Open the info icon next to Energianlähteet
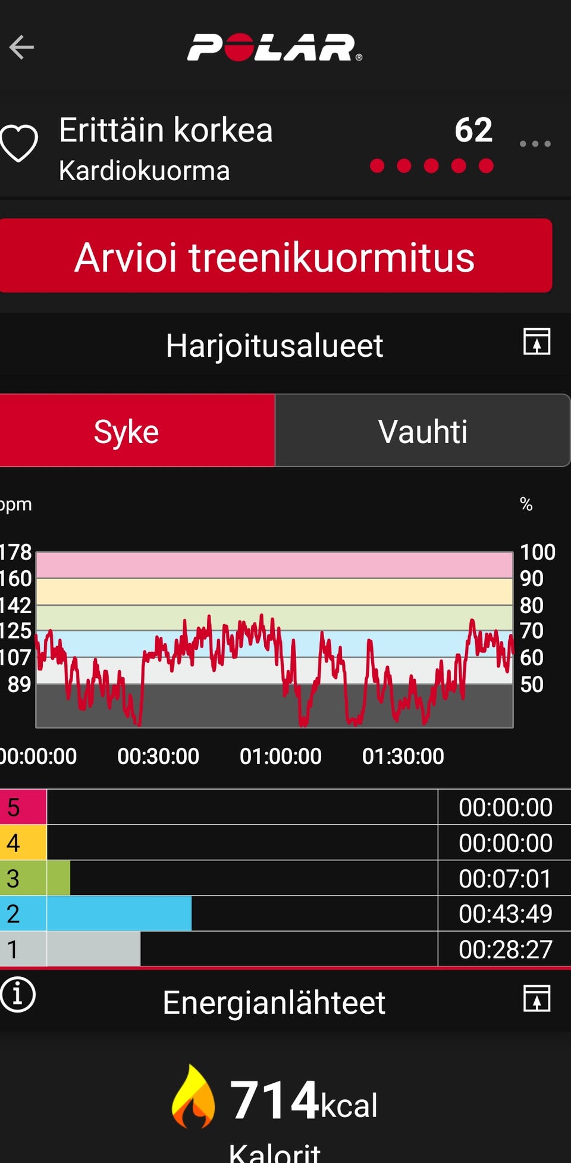The width and height of the screenshot is (571, 1163). pyautogui.click(x=17, y=995)
